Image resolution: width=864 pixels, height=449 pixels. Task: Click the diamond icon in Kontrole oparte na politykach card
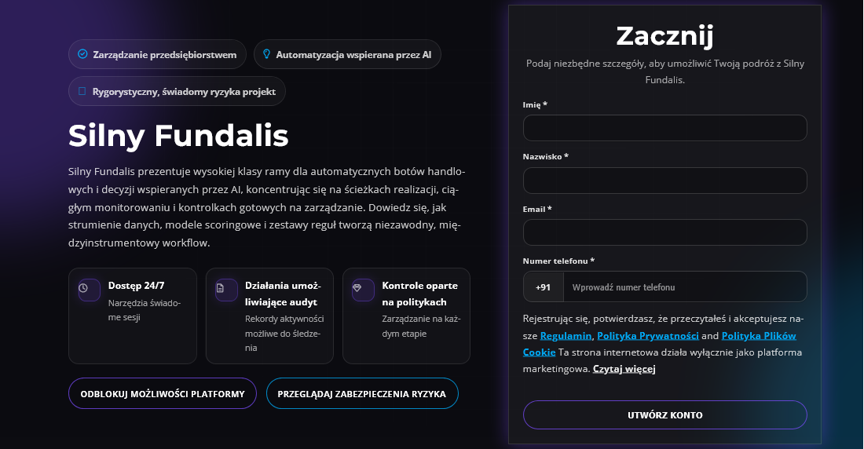pos(357,288)
